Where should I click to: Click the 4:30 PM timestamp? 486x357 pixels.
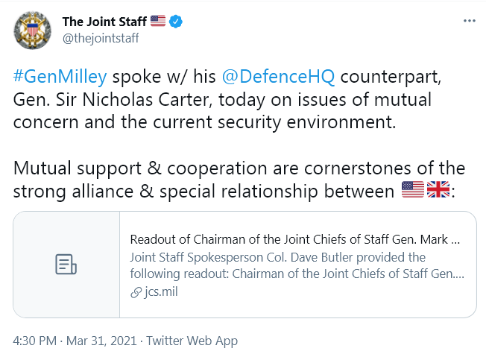(x=35, y=341)
